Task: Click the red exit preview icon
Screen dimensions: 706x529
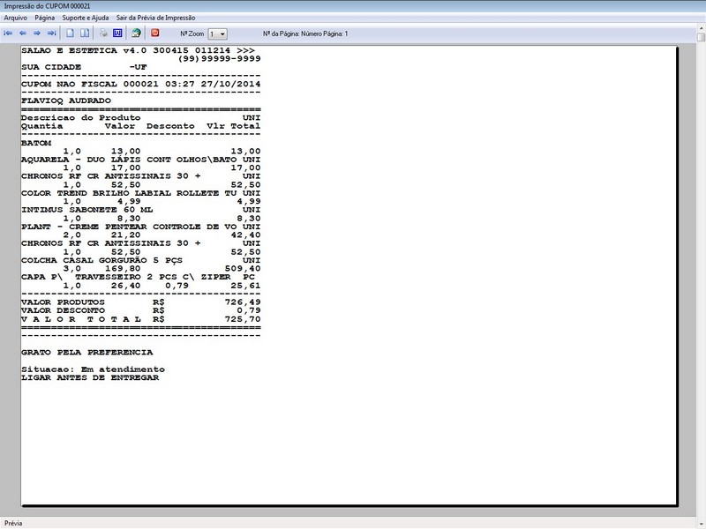Action: [x=155, y=34]
